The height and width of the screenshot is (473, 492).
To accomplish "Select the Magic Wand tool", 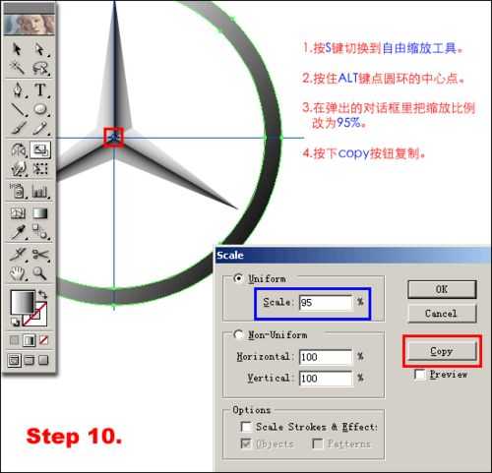I will coord(17,68).
